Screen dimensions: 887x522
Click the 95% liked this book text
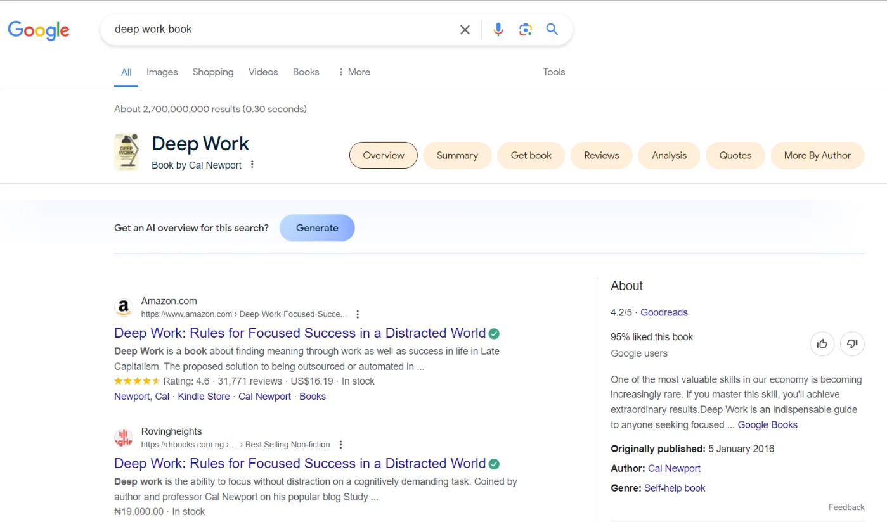pos(652,337)
